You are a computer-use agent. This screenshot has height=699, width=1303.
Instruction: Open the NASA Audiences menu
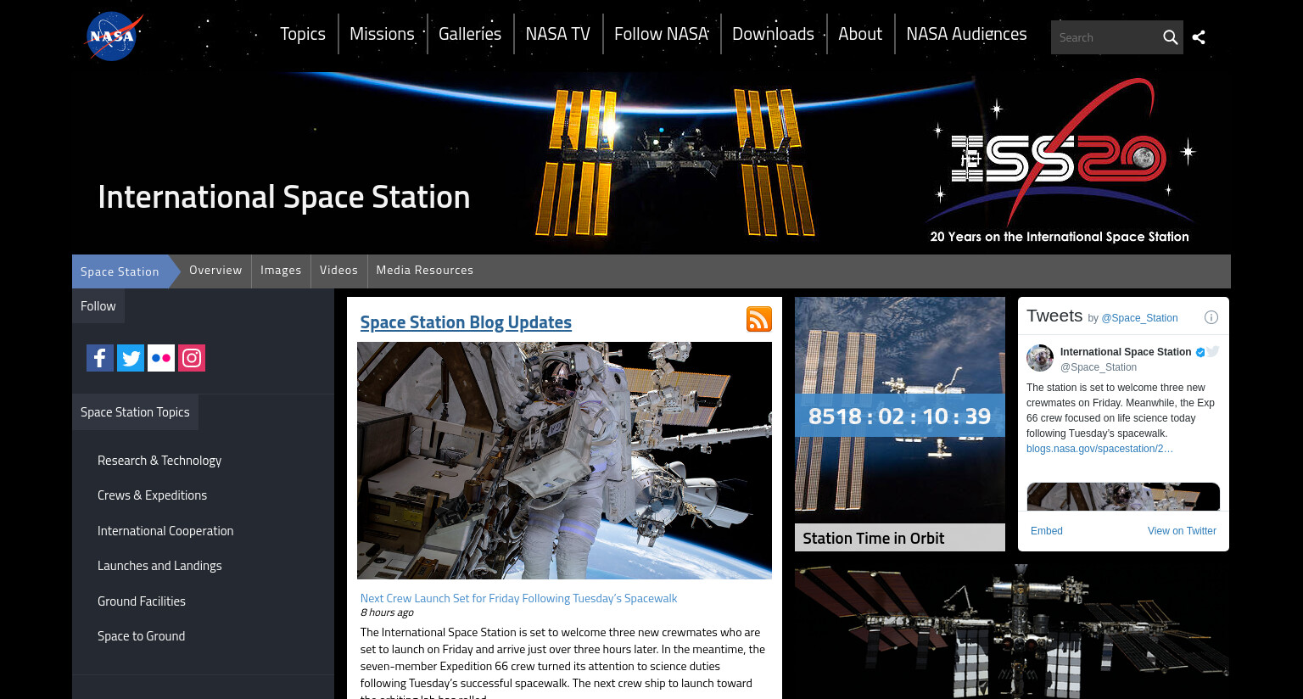[966, 34]
